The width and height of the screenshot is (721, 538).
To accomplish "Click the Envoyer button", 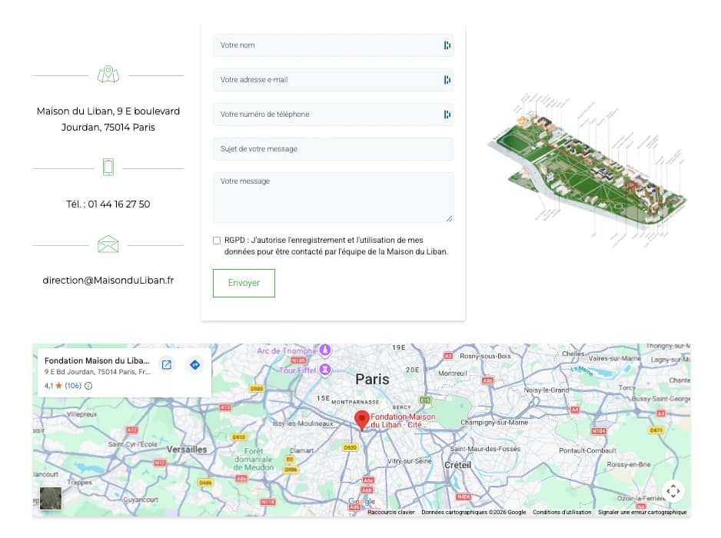I will coord(244,283).
